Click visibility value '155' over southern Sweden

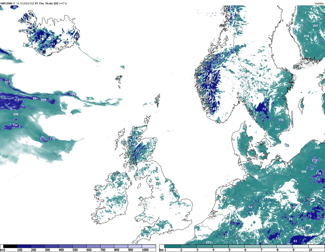click(281, 120)
